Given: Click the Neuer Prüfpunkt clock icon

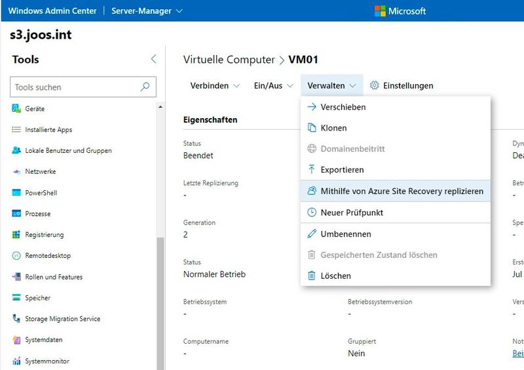Looking at the screenshot, I should (312, 213).
